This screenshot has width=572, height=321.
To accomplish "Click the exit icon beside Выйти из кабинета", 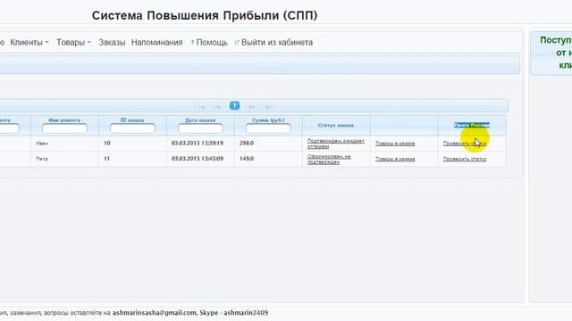I will 237,43.
